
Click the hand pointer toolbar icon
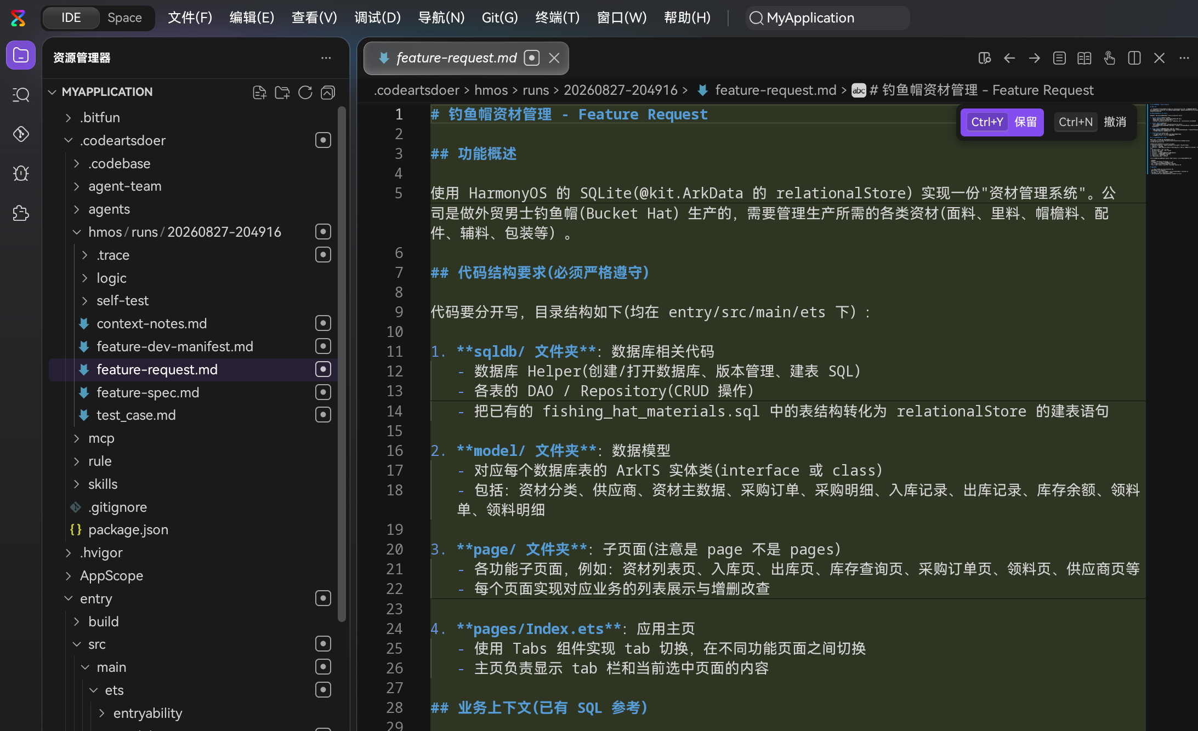pyautogui.click(x=1109, y=58)
